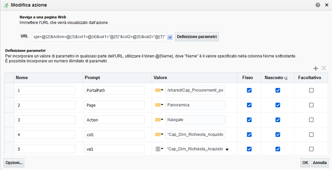Open value type dropdown for col1 row
This screenshot has height=170, width=332.
point(159,135)
